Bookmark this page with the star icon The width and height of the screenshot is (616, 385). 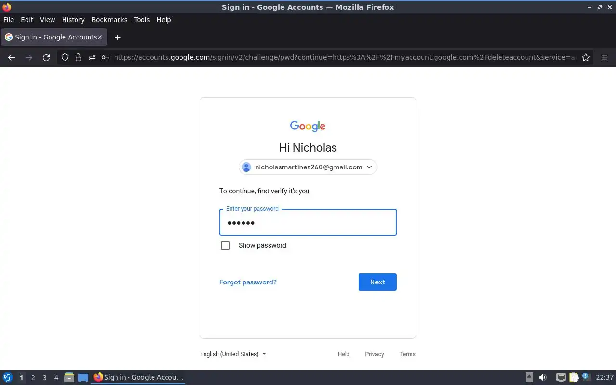[586, 57]
